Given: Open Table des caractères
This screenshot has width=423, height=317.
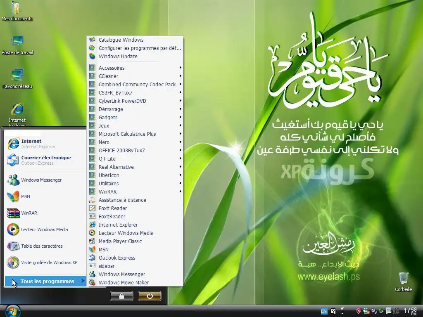Looking at the screenshot, I should tap(45, 246).
